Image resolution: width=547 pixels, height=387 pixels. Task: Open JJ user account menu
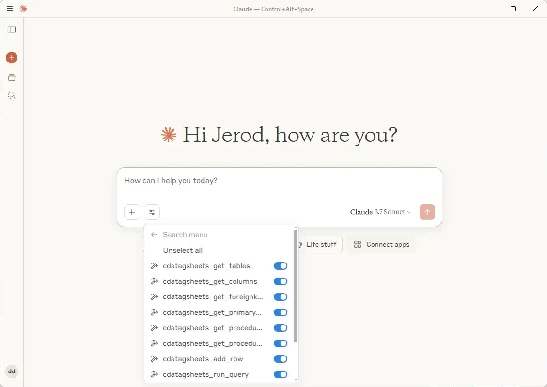point(12,372)
